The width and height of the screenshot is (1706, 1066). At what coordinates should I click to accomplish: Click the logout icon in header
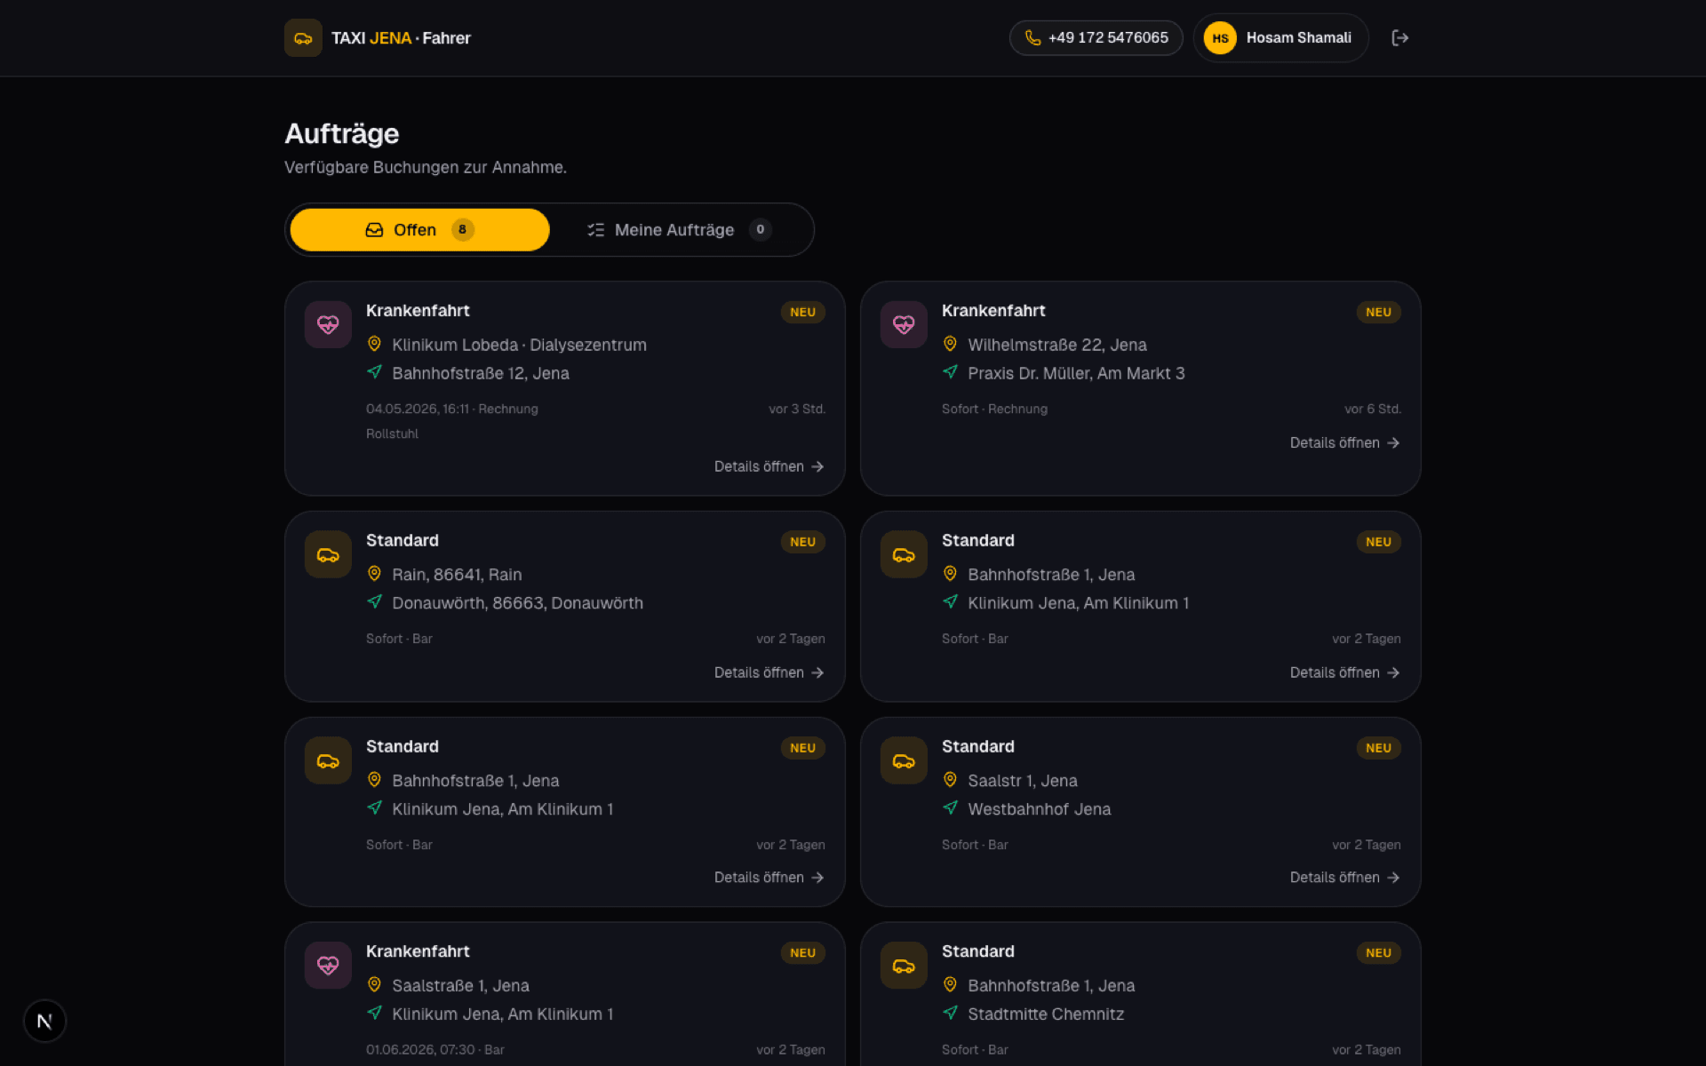tap(1399, 38)
